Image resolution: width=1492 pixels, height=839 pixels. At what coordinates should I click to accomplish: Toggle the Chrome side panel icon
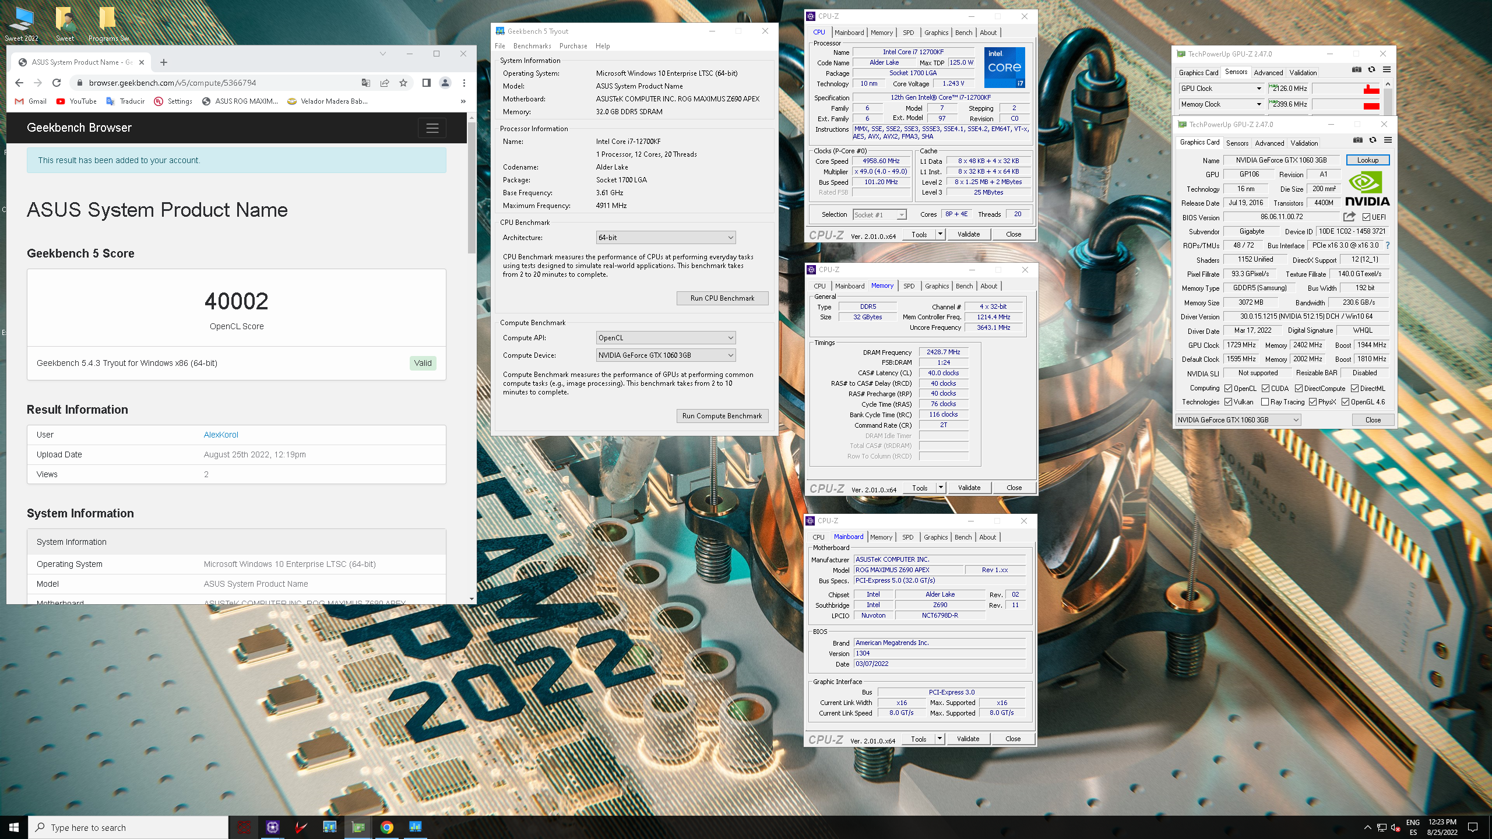tap(427, 83)
